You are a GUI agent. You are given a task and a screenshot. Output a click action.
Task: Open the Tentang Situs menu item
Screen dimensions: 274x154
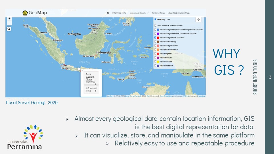158,13
